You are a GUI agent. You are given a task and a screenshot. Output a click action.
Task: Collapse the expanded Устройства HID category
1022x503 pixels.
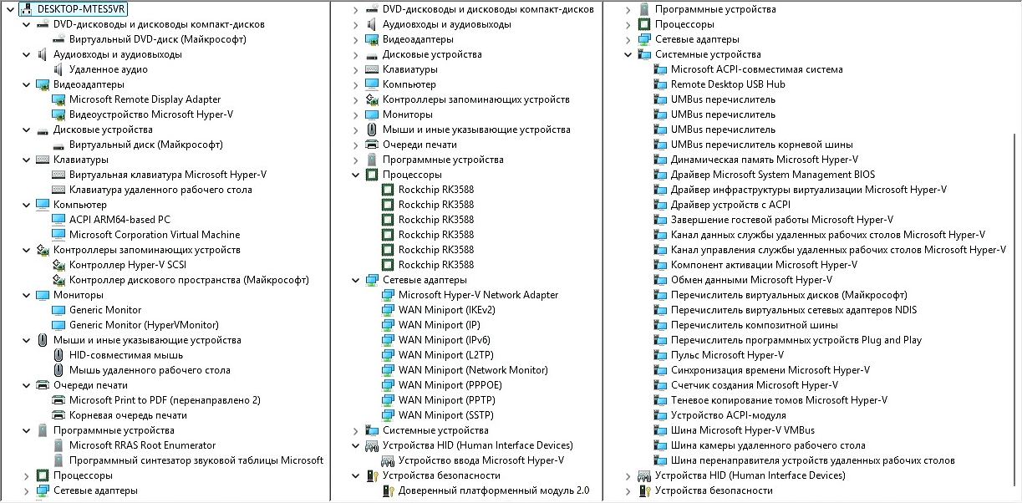tap(355, 445)
